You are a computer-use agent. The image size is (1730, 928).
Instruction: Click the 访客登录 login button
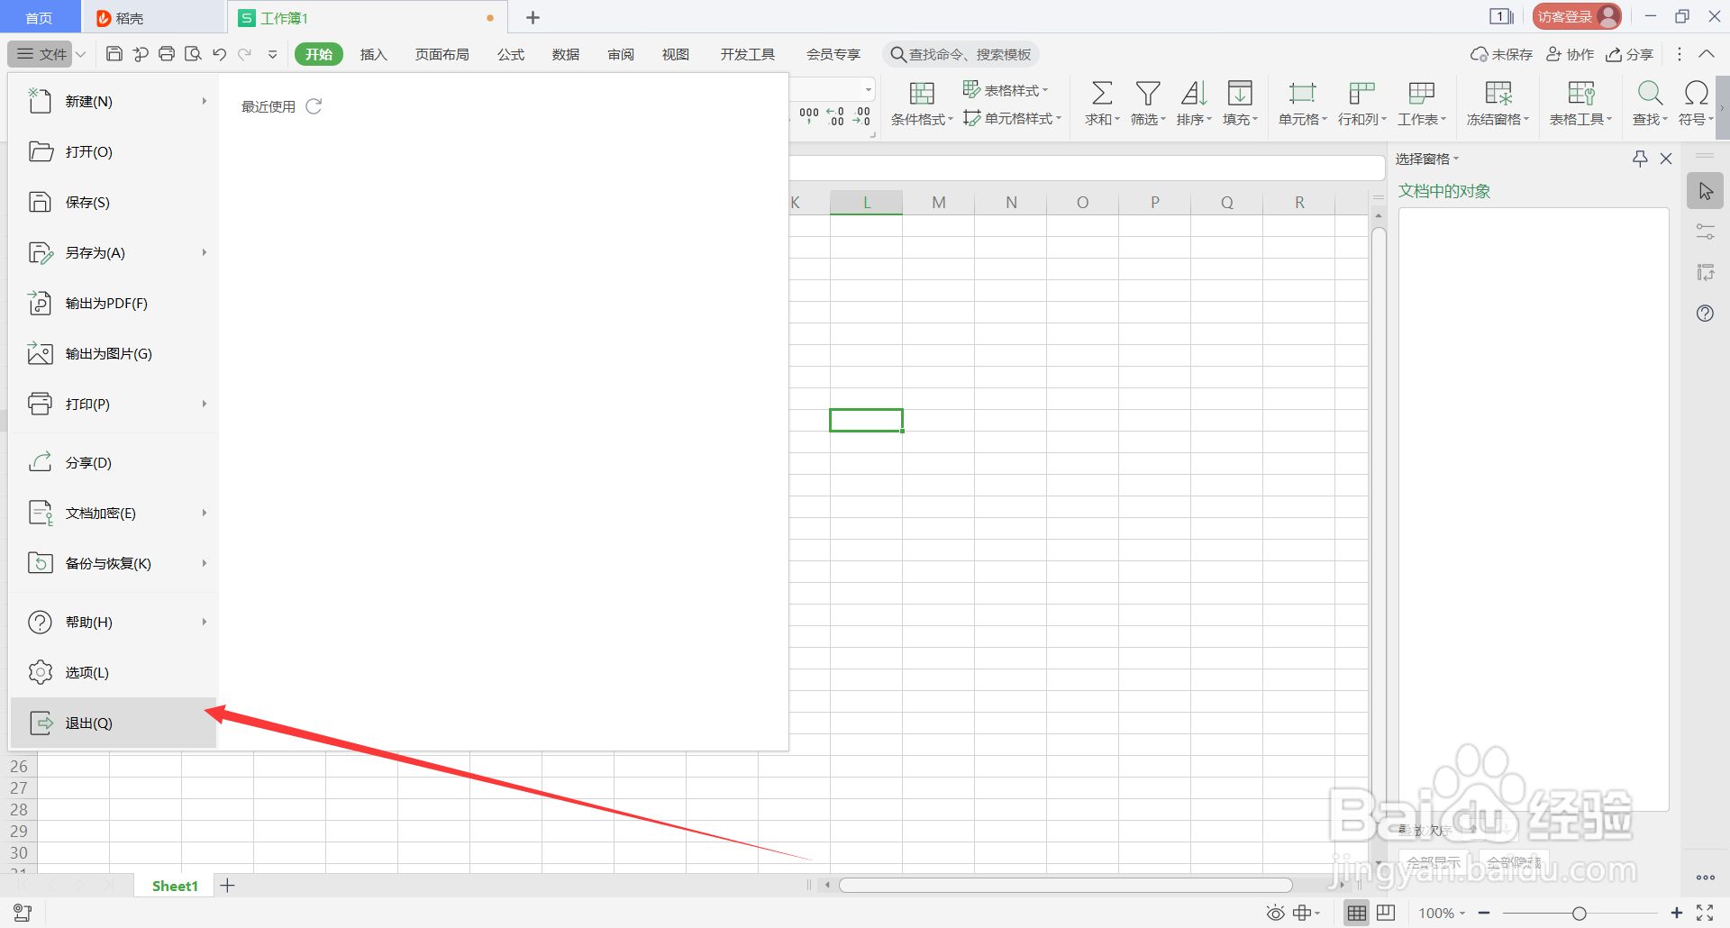tap(1575, 15)
